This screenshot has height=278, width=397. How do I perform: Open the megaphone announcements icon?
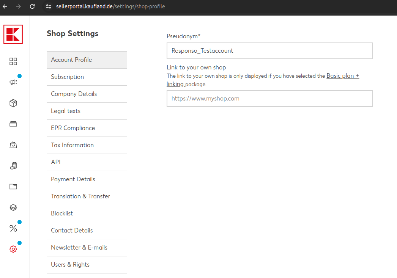click(x=13, y=82)
